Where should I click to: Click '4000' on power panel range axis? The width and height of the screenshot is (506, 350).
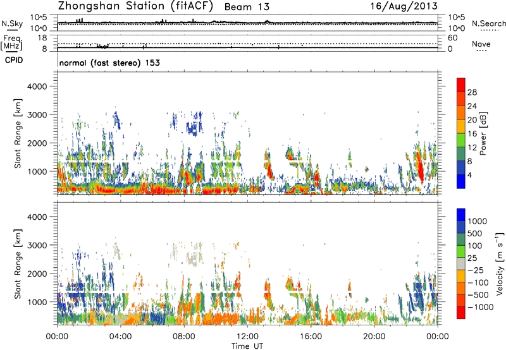point(37,87)
